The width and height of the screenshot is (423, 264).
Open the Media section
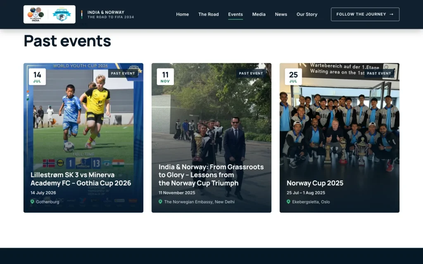pyautogui.click(x=259, y=14)
